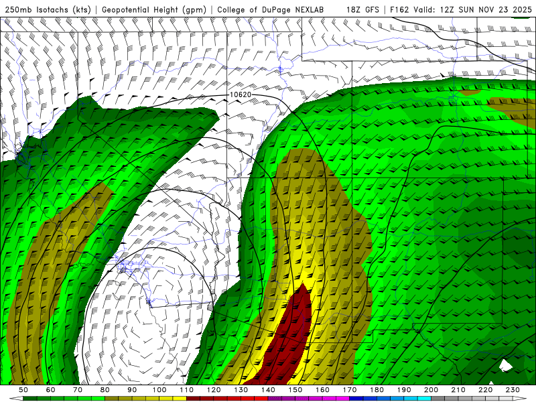
Task: Click the 10620 height contour label
Action: [241, 94]
